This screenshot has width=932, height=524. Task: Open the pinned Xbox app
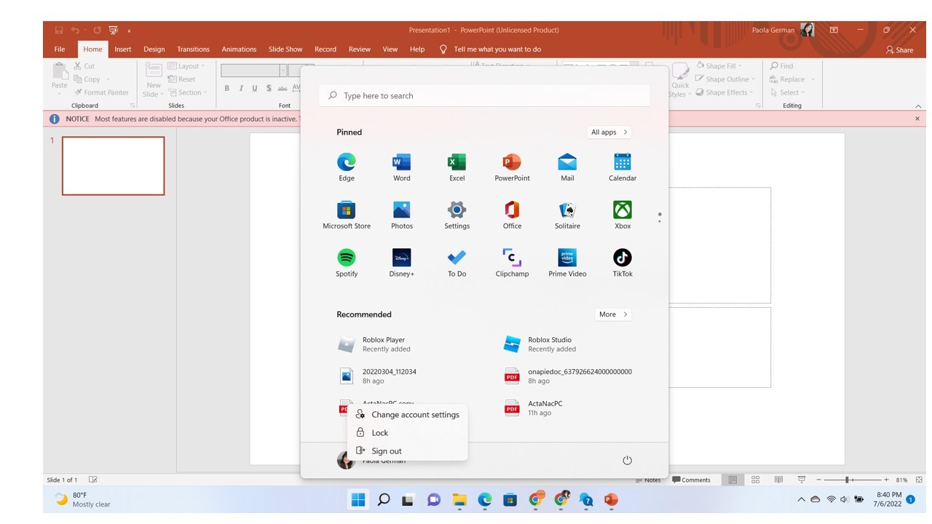coord(623,215)
